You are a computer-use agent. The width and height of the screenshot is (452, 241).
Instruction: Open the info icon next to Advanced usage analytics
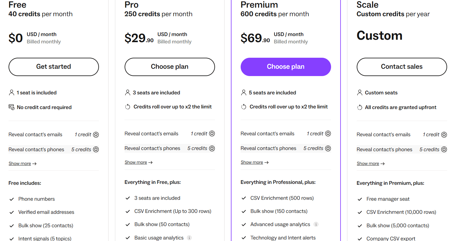point(317,224)
